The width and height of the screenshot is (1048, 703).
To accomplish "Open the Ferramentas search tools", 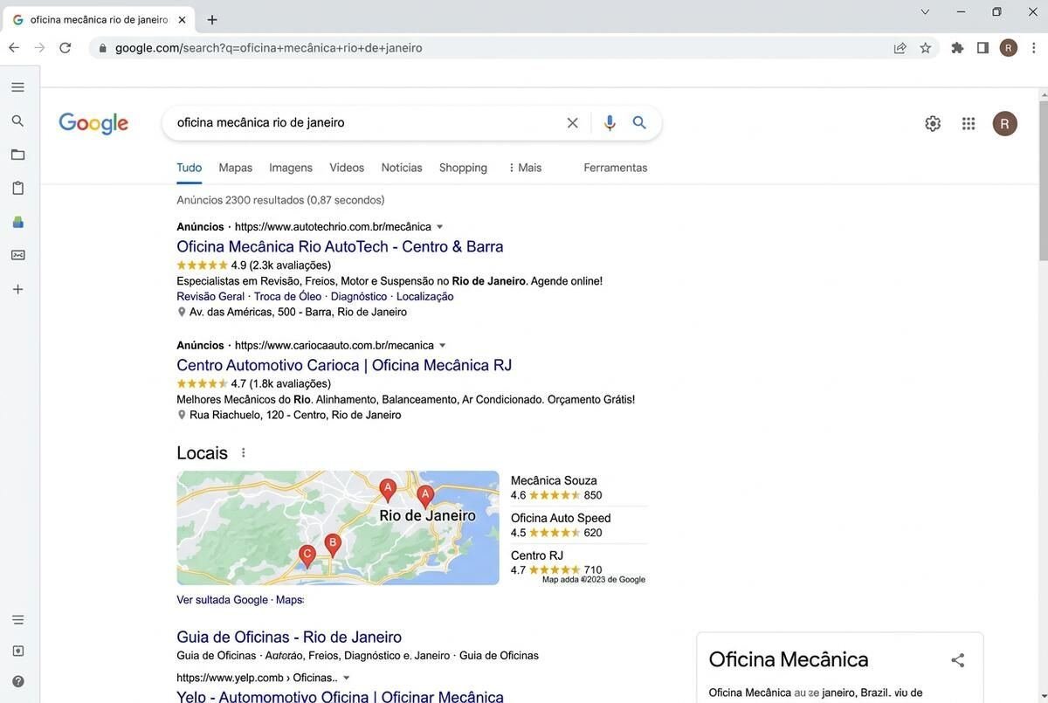I will (x=616, y=168).
